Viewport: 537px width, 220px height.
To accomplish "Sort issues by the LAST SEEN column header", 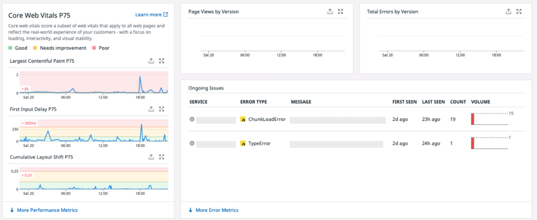I will click(x=433, y=102).
